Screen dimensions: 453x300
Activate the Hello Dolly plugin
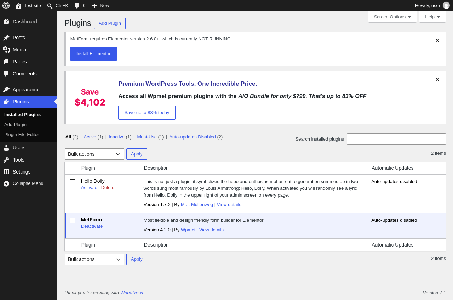pyautogui.click(x=89, y=187)
